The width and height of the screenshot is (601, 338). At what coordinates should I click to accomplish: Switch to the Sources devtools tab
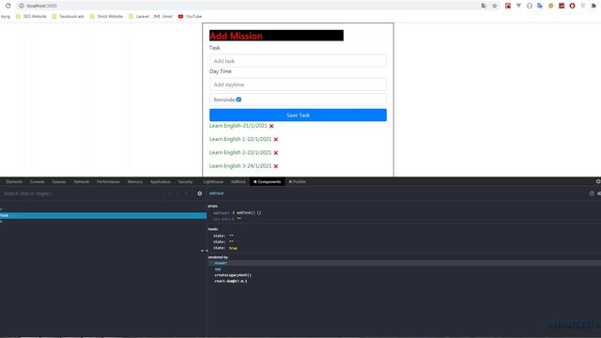point(59,181)
